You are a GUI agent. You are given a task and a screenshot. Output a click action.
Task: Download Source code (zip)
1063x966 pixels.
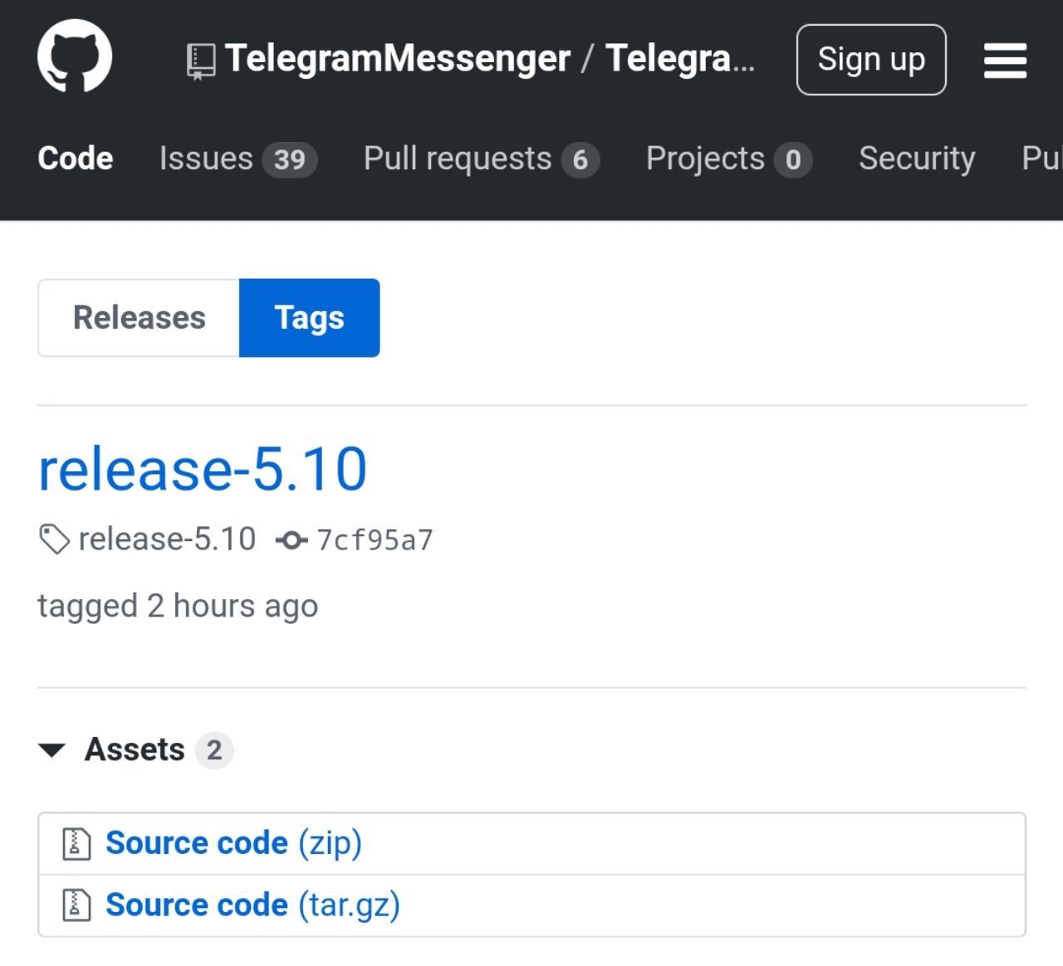coord(233,844)
